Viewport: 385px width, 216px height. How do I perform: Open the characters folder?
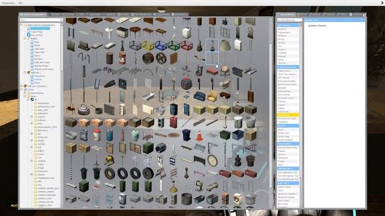[x=43, y=171]
